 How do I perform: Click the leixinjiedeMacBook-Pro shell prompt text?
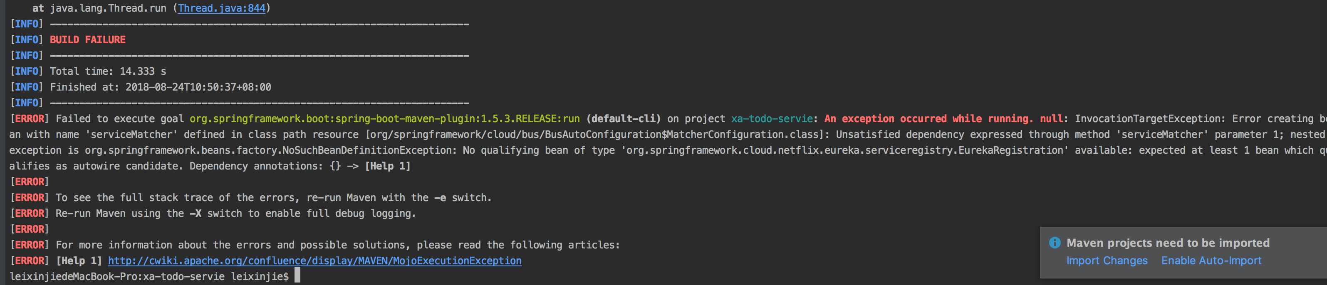149,276
